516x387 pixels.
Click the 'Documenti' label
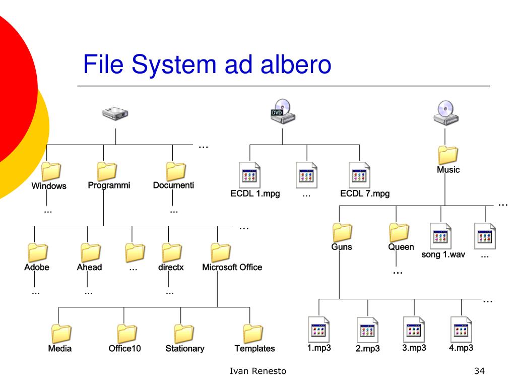173,185
